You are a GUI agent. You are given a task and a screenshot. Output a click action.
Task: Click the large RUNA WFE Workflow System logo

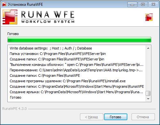pyautogui.click(x=38, y=17)
